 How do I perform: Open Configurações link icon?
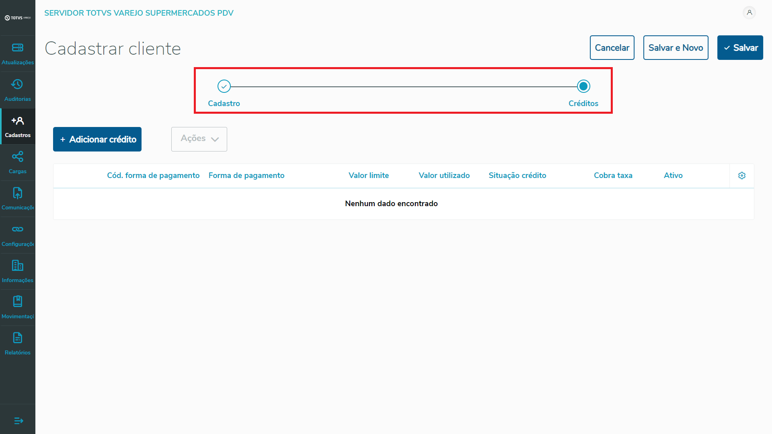click(17, 229)
